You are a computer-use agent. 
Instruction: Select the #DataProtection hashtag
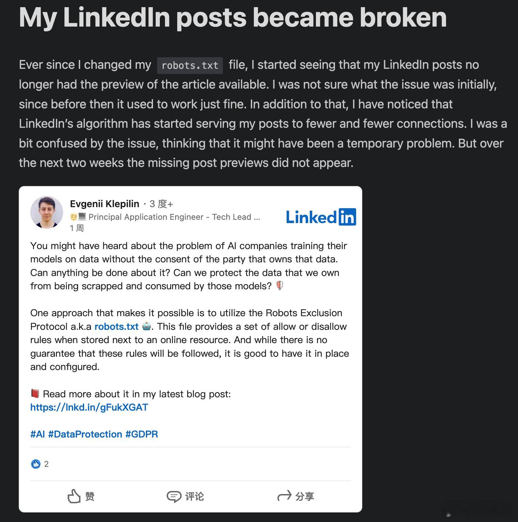point(85,434)
